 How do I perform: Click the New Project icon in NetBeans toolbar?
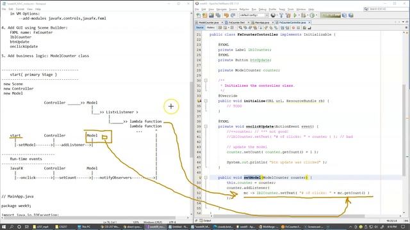(205, 15)
